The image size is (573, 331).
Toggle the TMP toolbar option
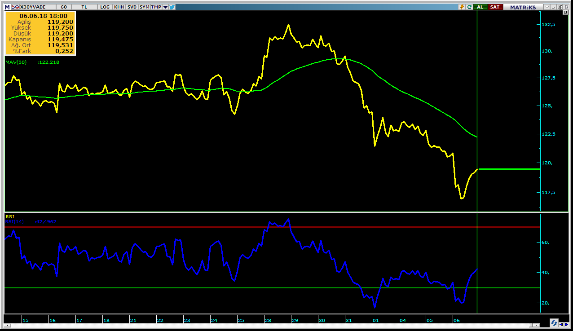coord(156,7)
